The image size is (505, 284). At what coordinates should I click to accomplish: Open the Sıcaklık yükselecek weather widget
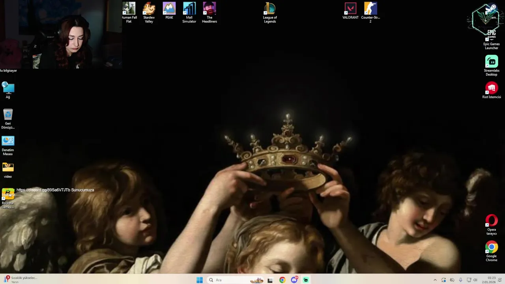click(x=20, y=280)
